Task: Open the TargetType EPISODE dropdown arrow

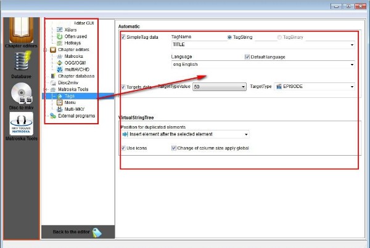Action: pyautogui.click(x=352, y=87)
